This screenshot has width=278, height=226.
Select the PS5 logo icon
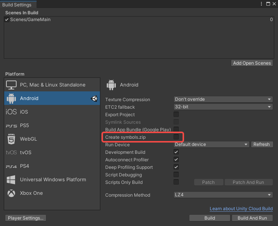point(11,126)
